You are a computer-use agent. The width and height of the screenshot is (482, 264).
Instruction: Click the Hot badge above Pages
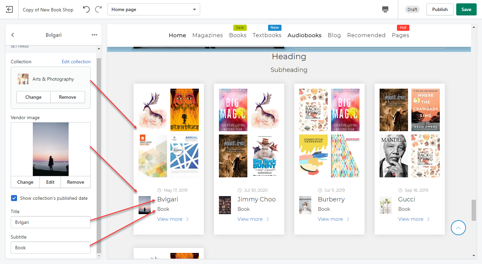pyautogui.click(x=403, y=28)
